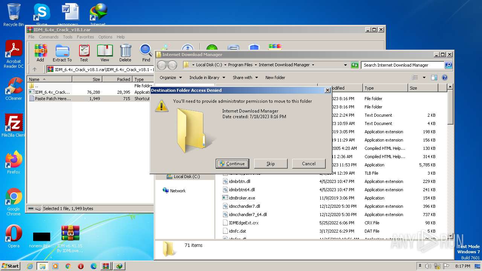Sort WinRAR list by Name column

(x=49, y=79)
